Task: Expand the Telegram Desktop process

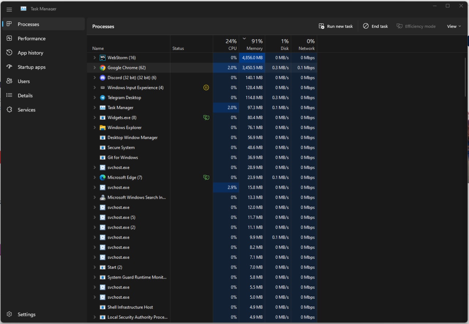Action: (94, 97)
